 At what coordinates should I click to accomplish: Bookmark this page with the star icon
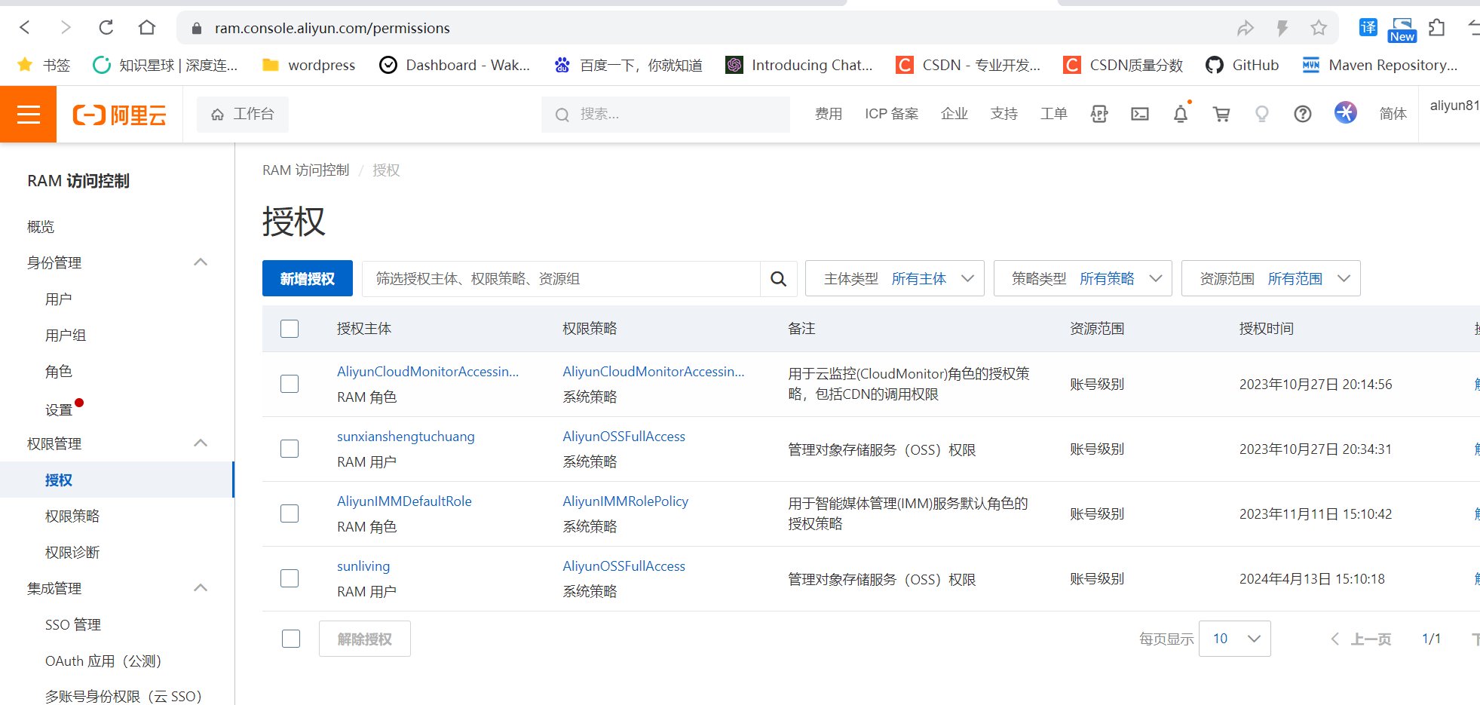pos(1319,28)
